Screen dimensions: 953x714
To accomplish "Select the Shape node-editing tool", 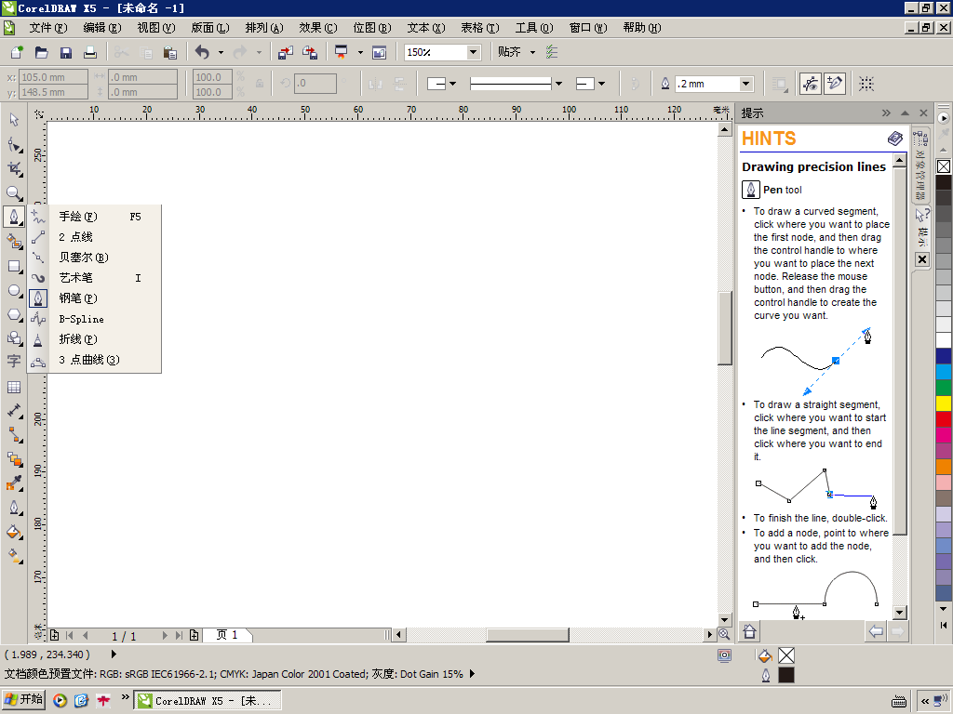I will click(x=14, y=144).
